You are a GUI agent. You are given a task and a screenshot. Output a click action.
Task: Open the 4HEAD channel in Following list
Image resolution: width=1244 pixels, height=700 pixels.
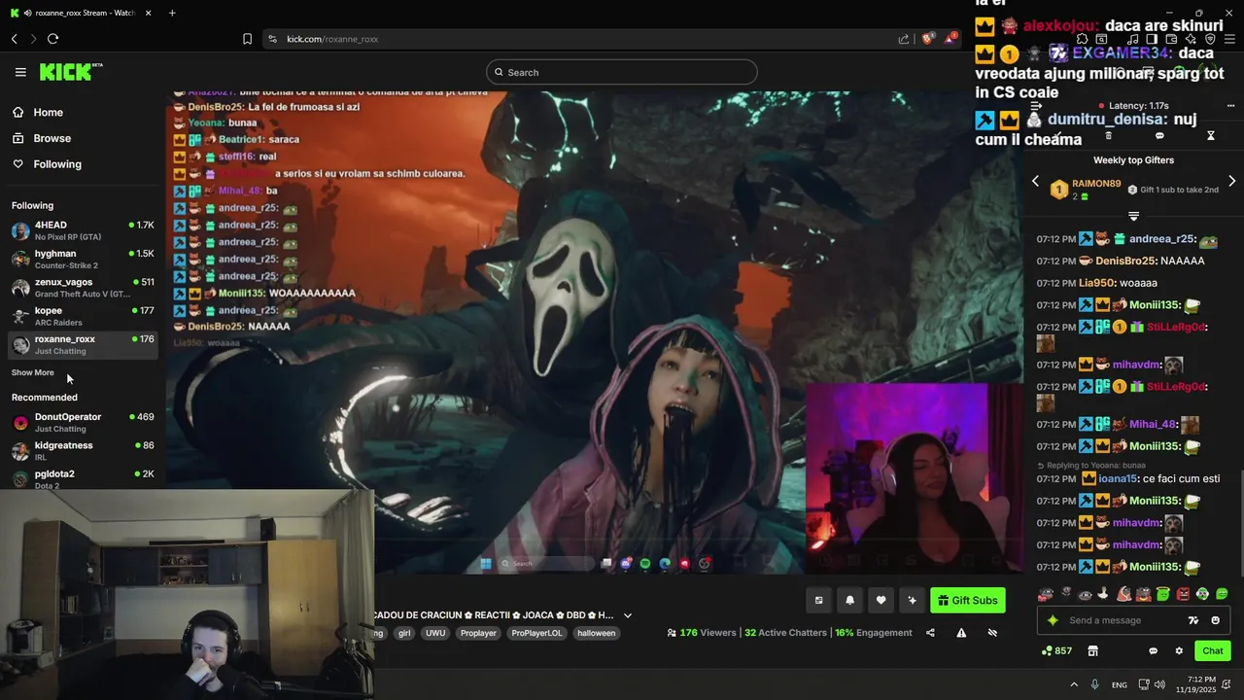coord(83,230)
